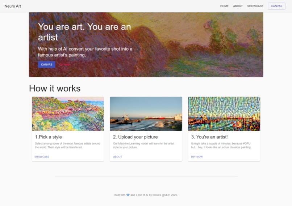This screenshot has width=292, height=206.
Task: Click the 'You are art. You are an artist' headline
Action: pos(84,32)
